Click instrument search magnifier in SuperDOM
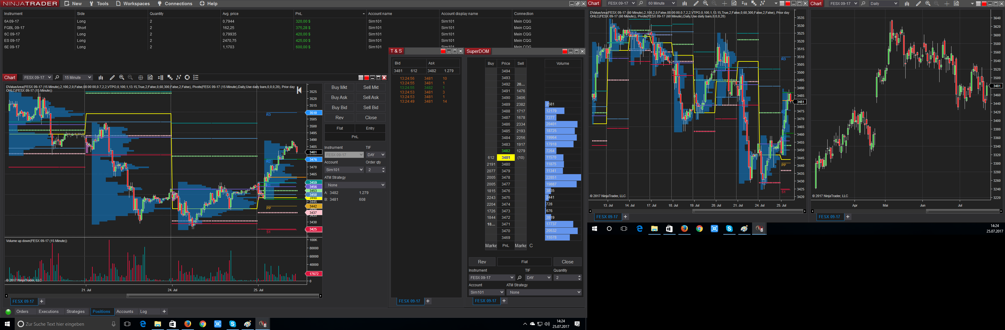Viewport: 1005px width, 330px height. pyautogui.click(x=519, y=278)
